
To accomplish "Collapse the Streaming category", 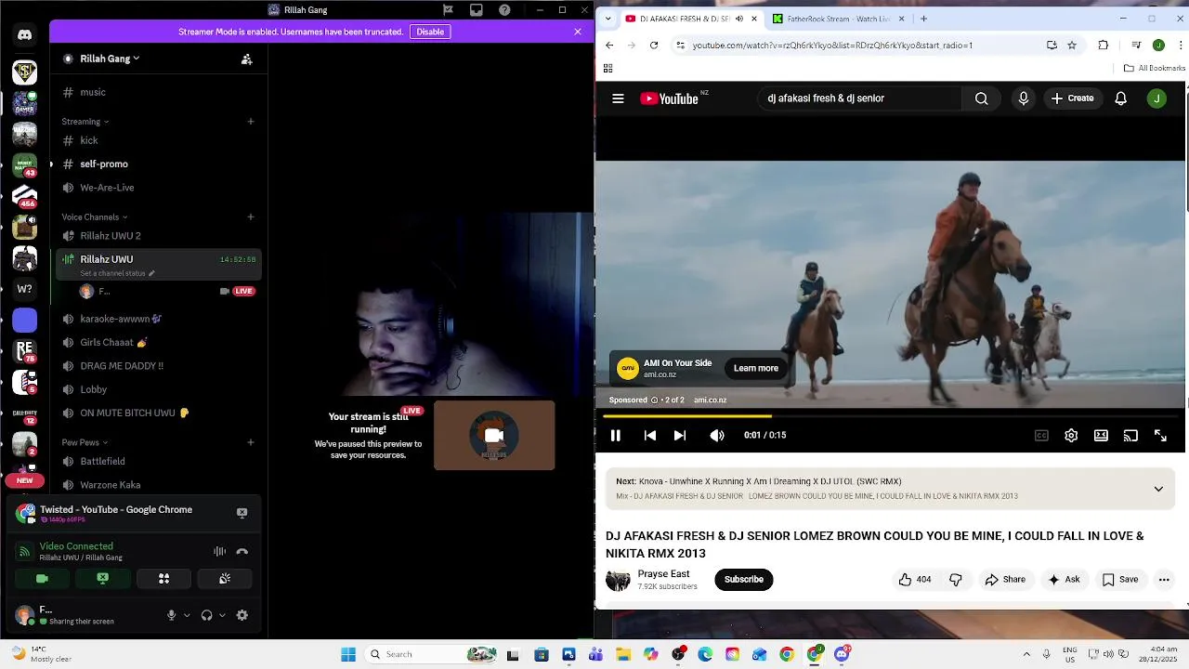I will click(85, 122).
